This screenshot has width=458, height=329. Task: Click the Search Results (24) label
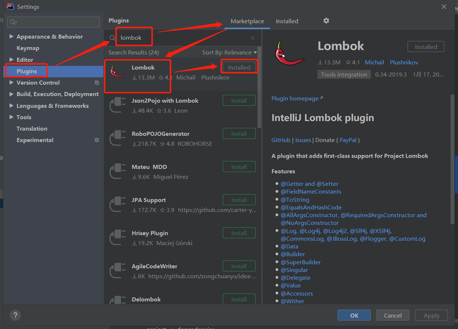coord(134,53)
